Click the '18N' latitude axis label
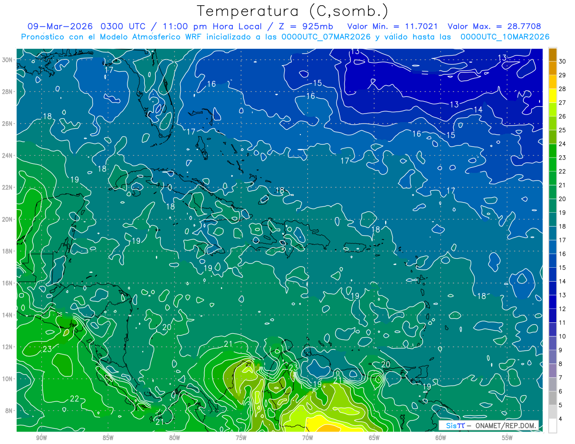The height and width of the screenshot is (444, 575). [7, 251]
